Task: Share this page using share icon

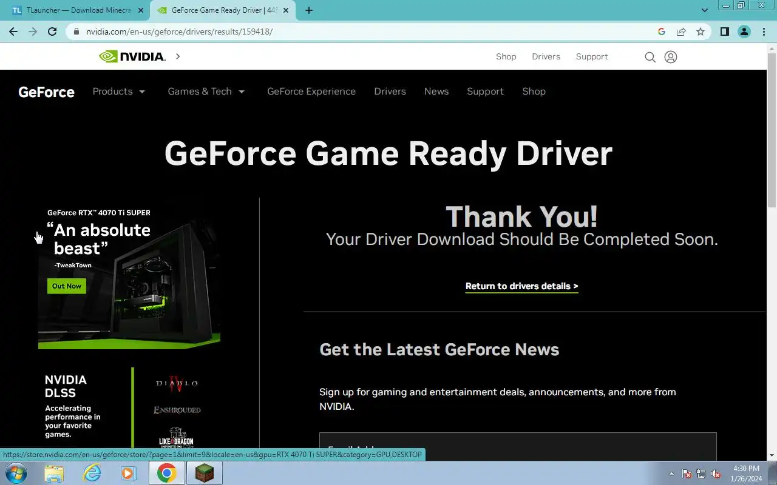Action: (681, 32)
